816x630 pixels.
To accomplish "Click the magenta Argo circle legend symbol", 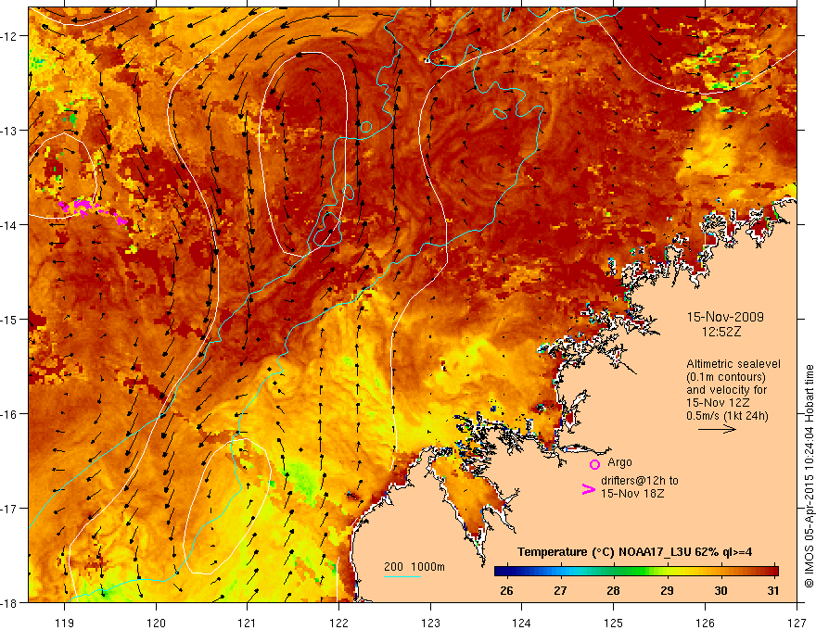I will pyautogui.click(x=594, y=464).
